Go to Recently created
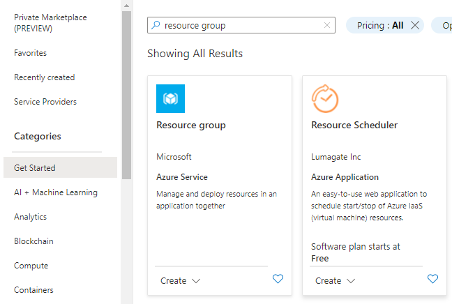452x304 pixels. (45, 77)
